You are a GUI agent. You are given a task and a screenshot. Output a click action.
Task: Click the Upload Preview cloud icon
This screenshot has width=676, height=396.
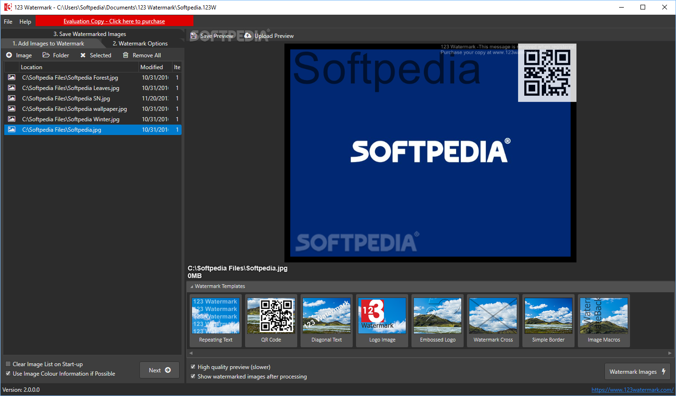pyautogui.click(x=248, y=36)
